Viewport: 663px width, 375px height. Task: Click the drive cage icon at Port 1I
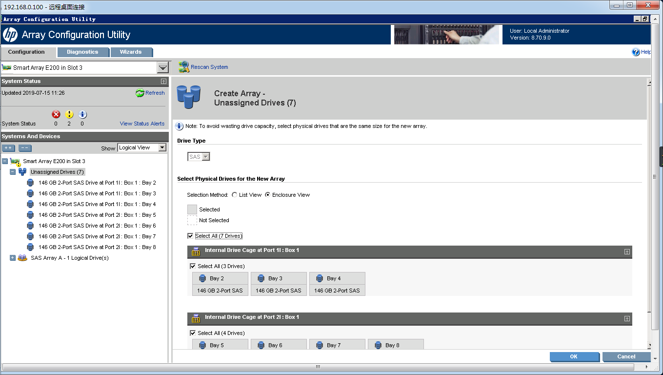tap(196, 252)
